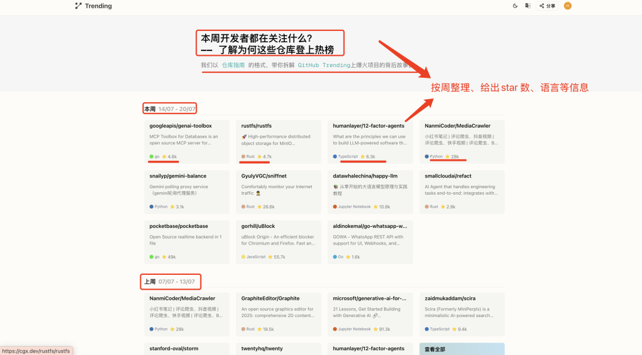Click the yellow JavaScript dot on uBlock
Screen dimensions: 642x355
point(243,257)
